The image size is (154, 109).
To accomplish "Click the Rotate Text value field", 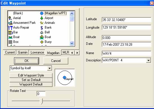I will coord(41,94).
